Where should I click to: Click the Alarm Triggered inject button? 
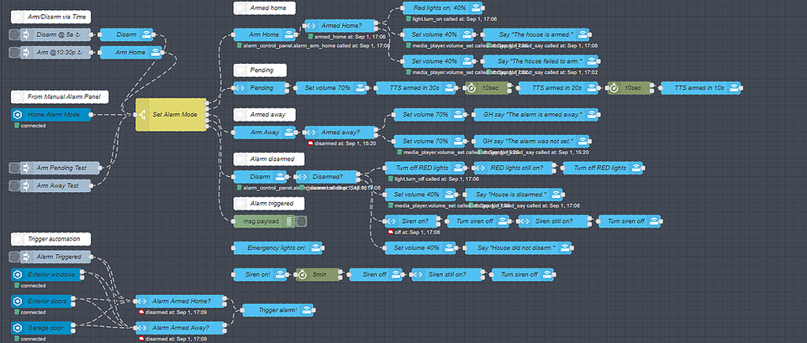pos(14,257)
